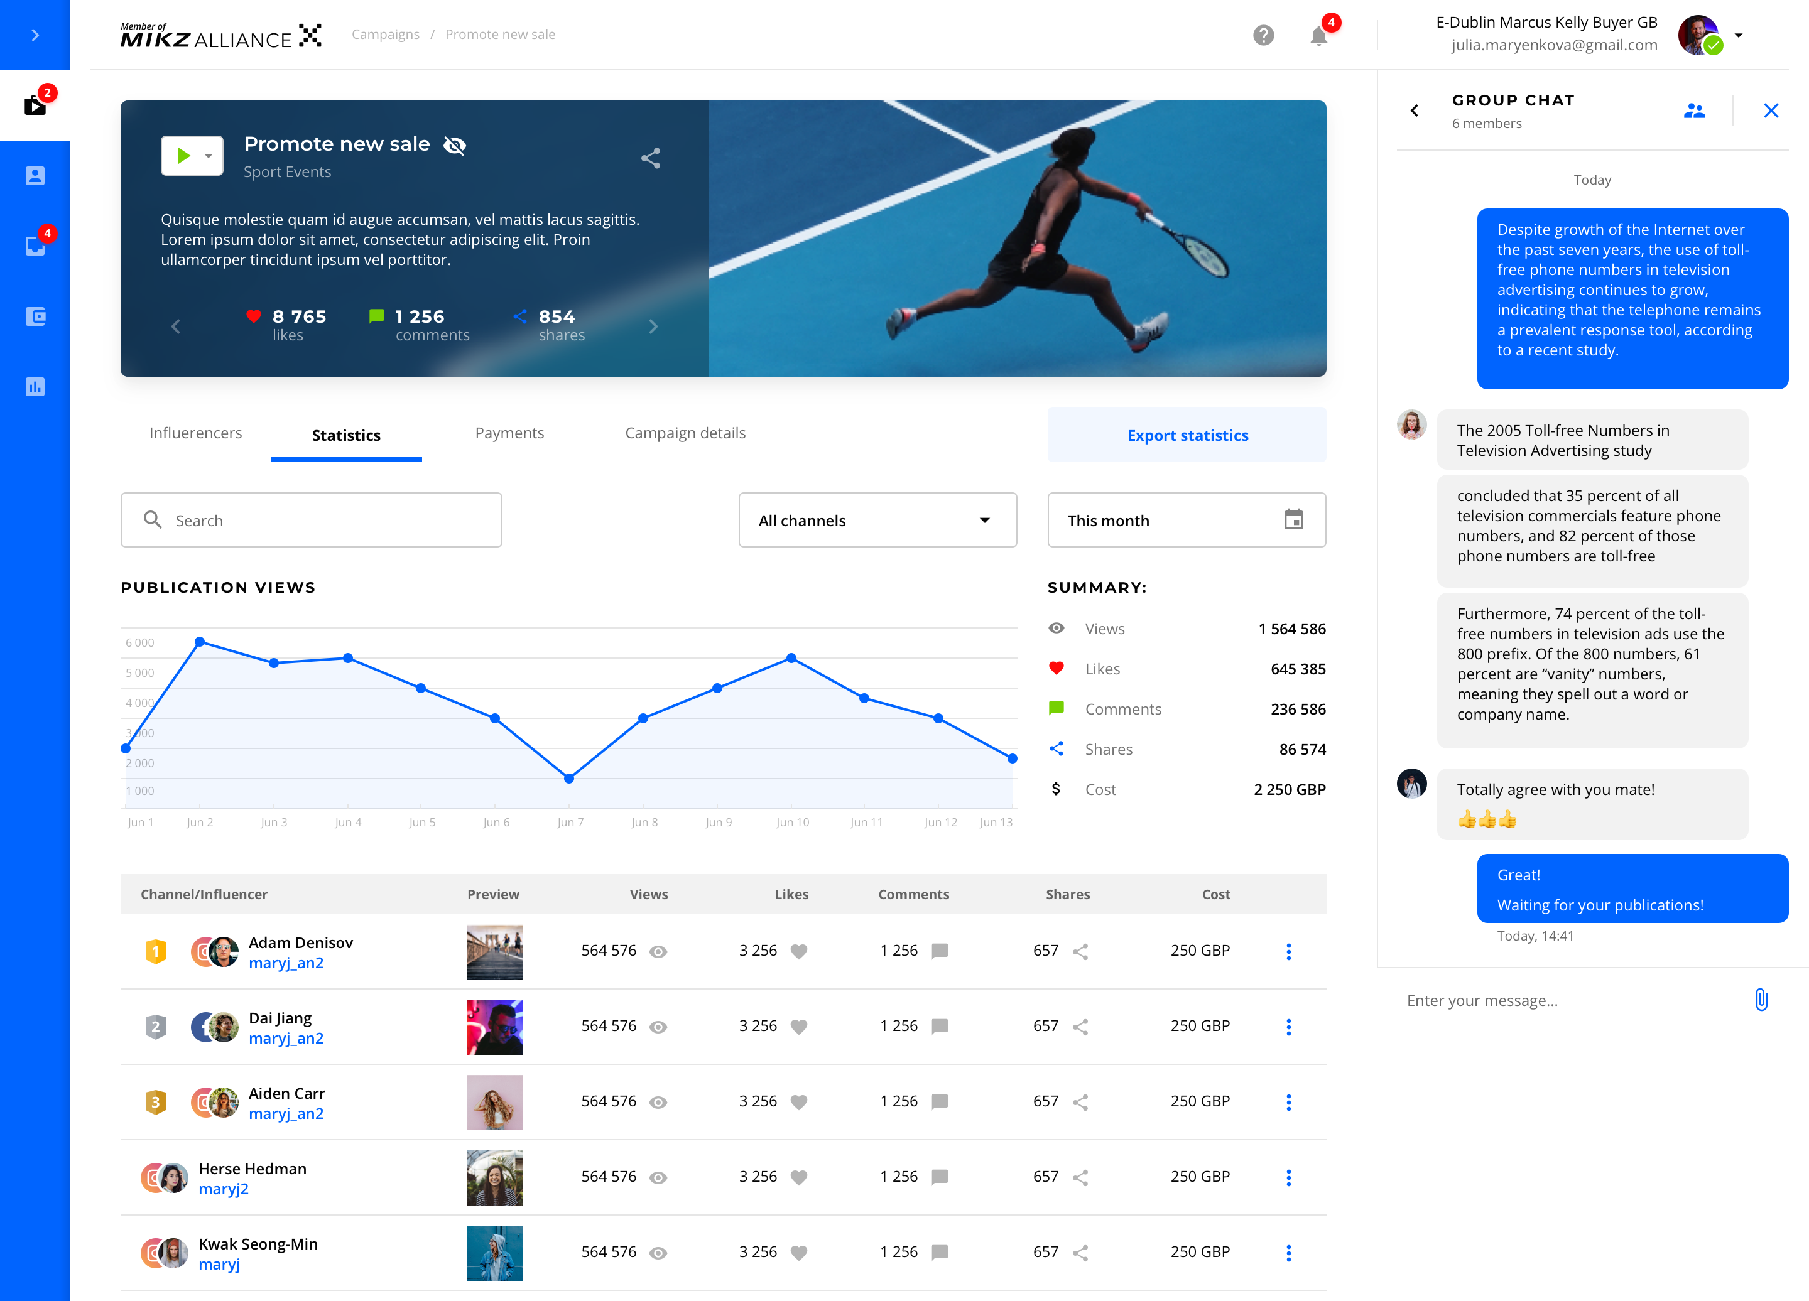This screenshot has width=1809, height=1301.
Task: Open the analytics chart sidebar icon
Action: pyautogui.click(x=35, y=387)
